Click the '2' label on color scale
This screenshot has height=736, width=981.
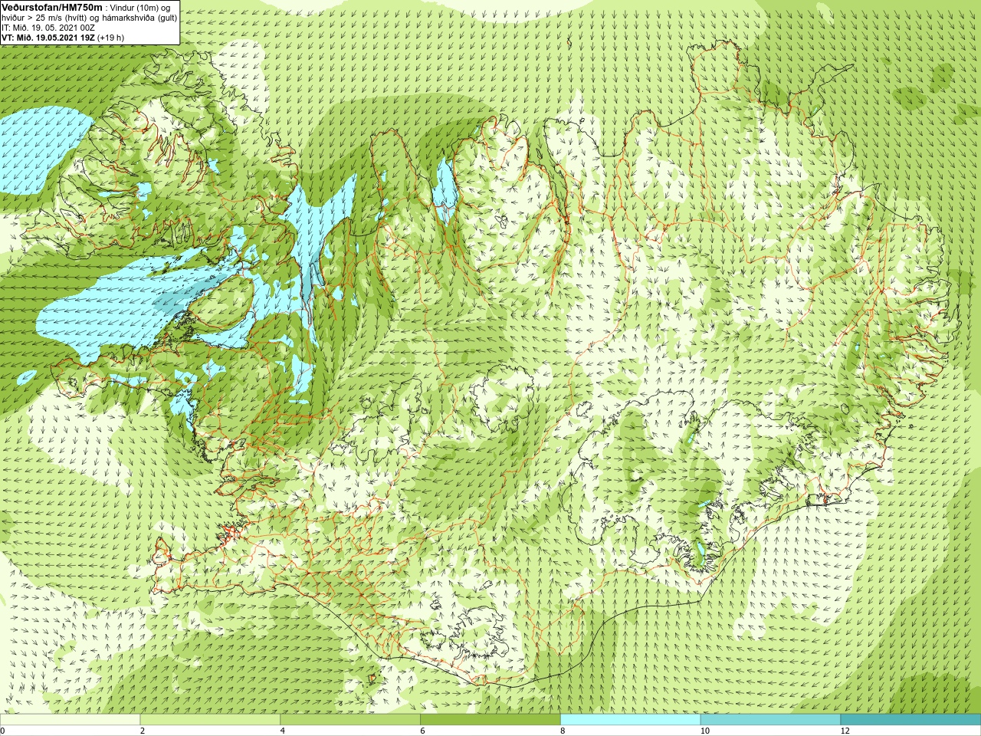143,731
